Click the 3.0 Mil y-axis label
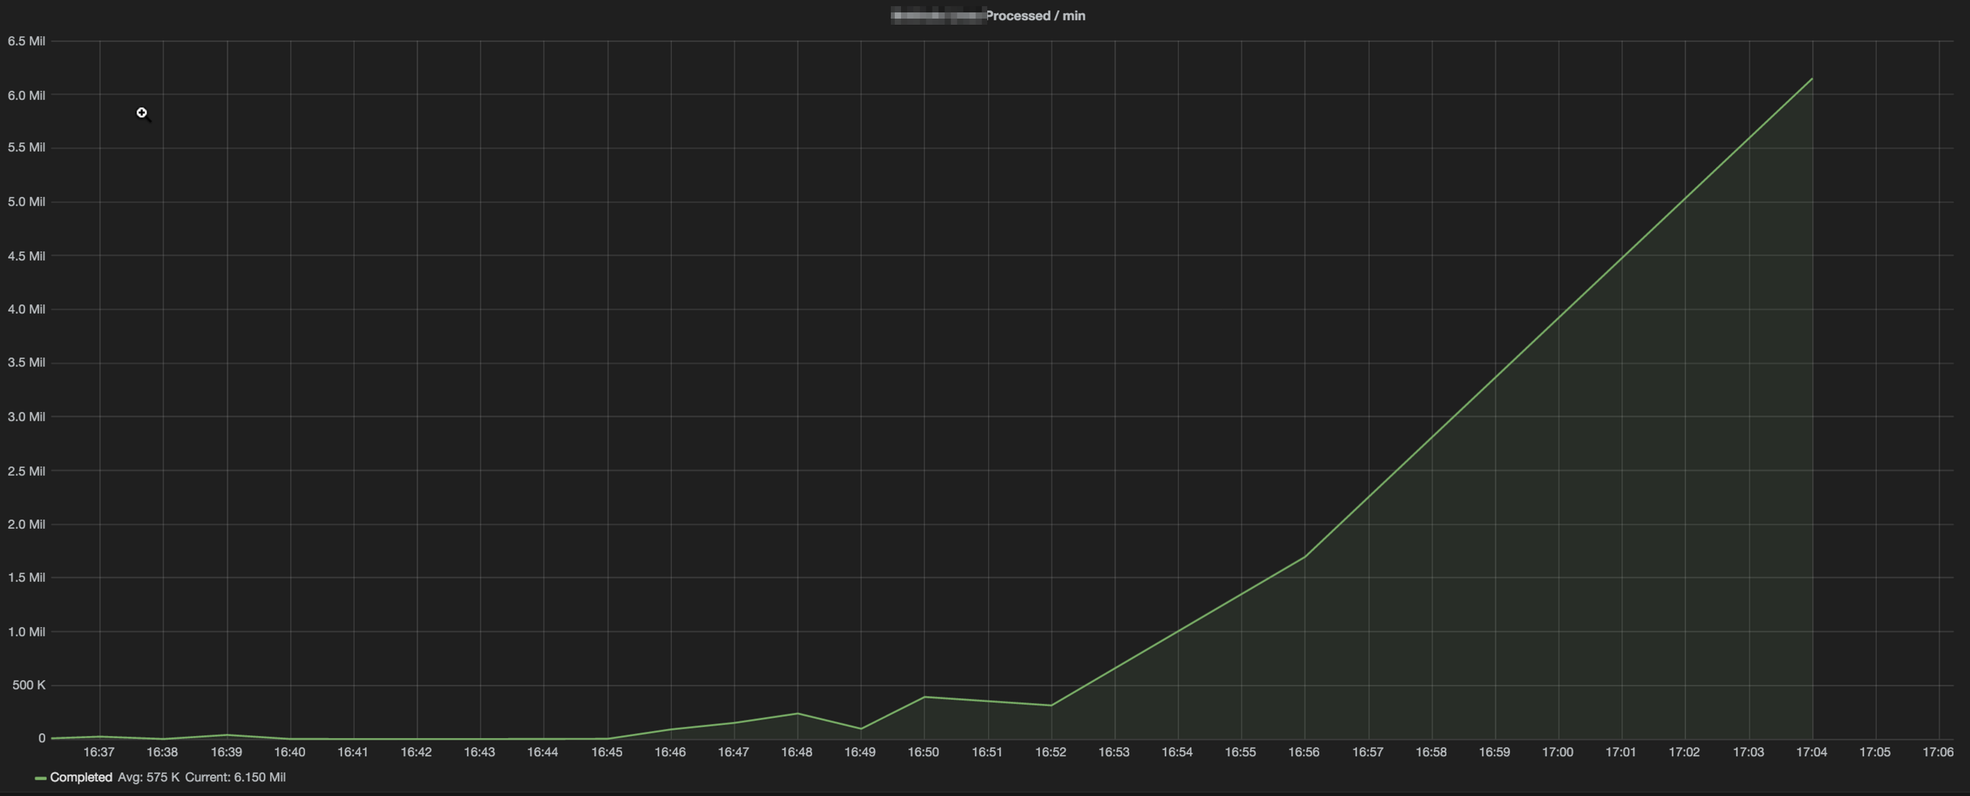 [26, 417]
